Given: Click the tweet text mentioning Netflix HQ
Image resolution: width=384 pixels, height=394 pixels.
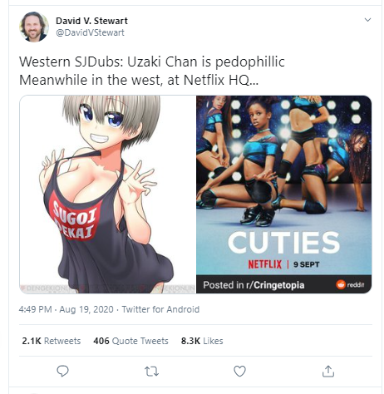Looking at the screenshot, I should point(139,80).
